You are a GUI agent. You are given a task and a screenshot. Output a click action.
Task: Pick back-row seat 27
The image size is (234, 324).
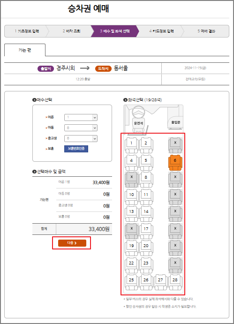click(161, 282)
